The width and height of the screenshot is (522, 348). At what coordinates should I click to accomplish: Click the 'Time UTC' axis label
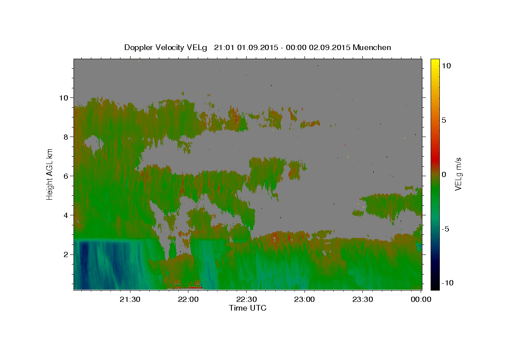click(x=248, y=308)
